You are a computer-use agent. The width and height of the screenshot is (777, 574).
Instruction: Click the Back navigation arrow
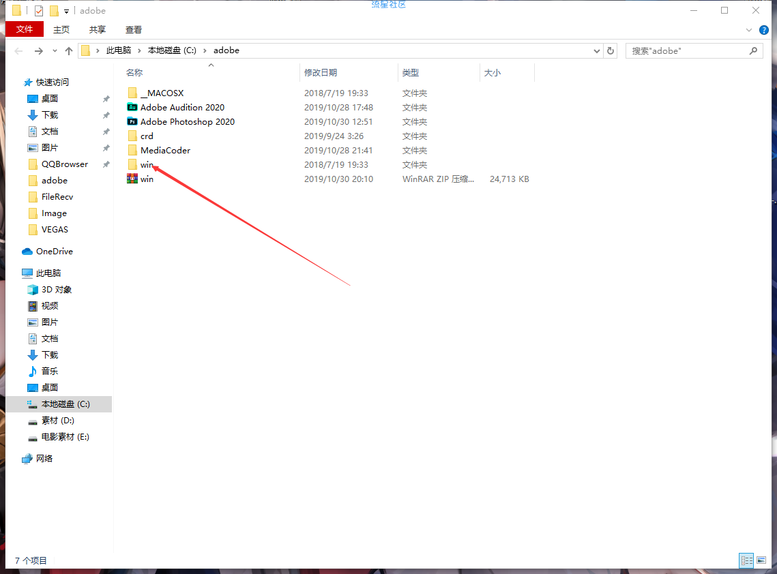pos(19,51)
